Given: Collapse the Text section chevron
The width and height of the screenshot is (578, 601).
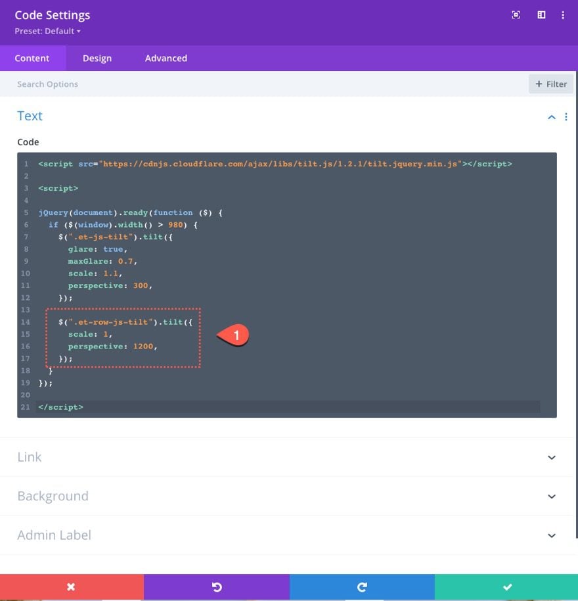Looking at the screenshot, I should (552, 117).
